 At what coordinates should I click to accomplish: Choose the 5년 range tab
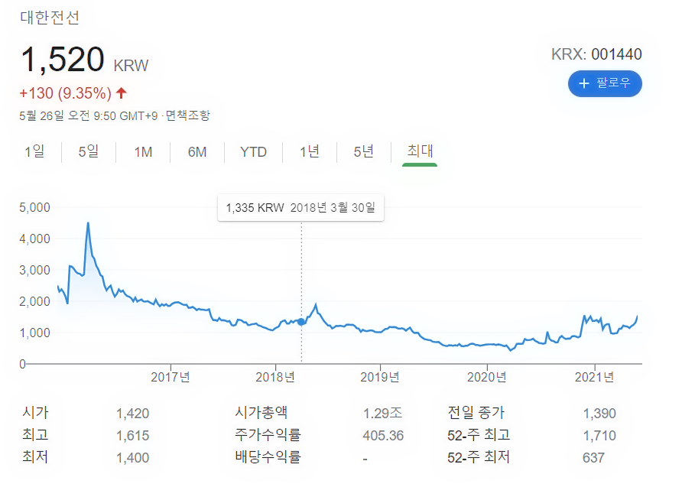pos(363,151)
